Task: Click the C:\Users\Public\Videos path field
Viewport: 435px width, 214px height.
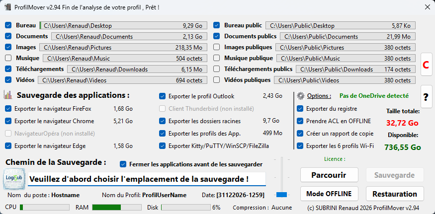Action: (345, 80)
